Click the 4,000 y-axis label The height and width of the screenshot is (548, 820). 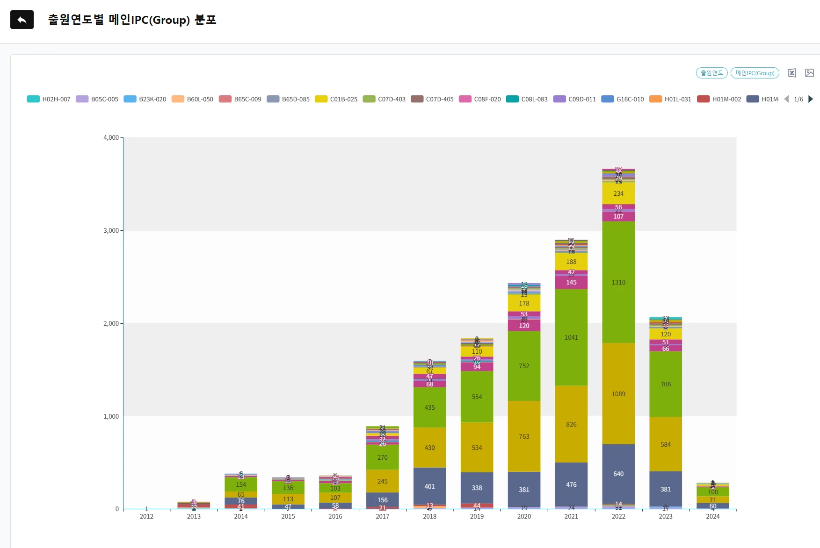tap(111, 137)
